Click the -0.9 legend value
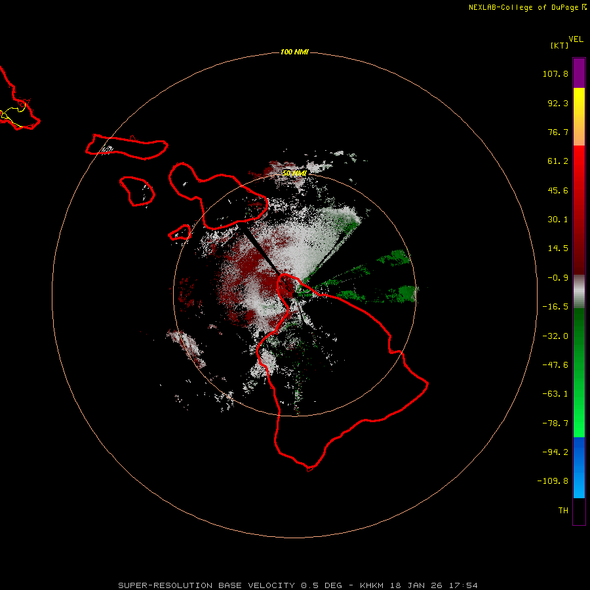The height and width of the screenshot is (590, 590). [558, 278]
